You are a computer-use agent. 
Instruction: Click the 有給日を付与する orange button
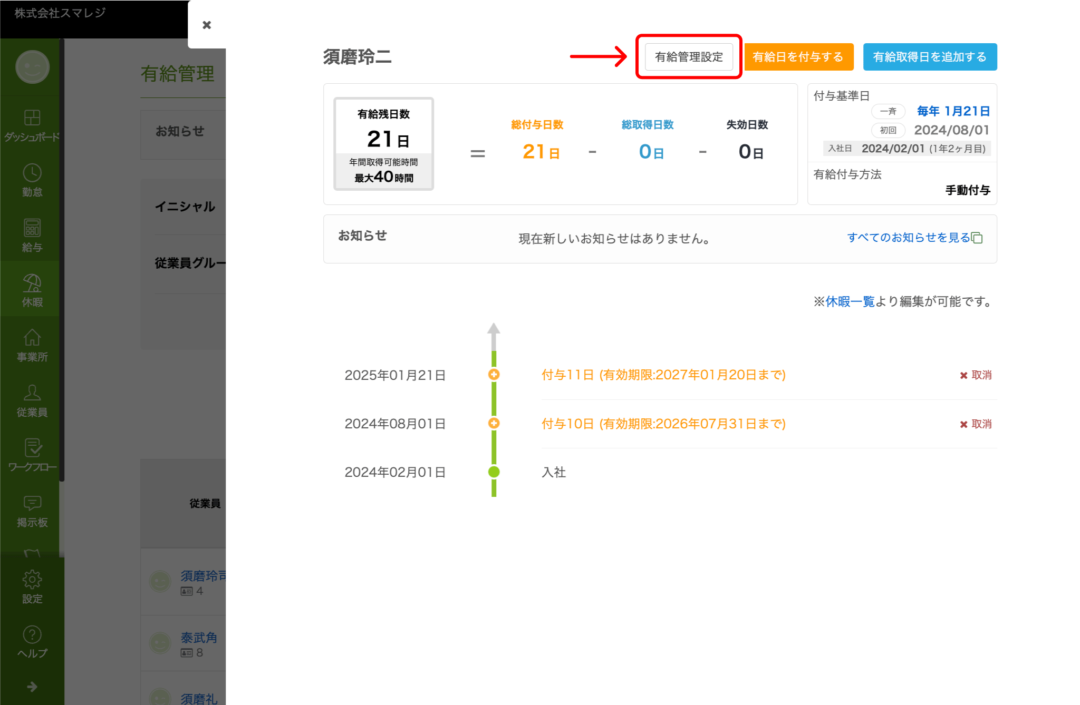coord(798,57)
